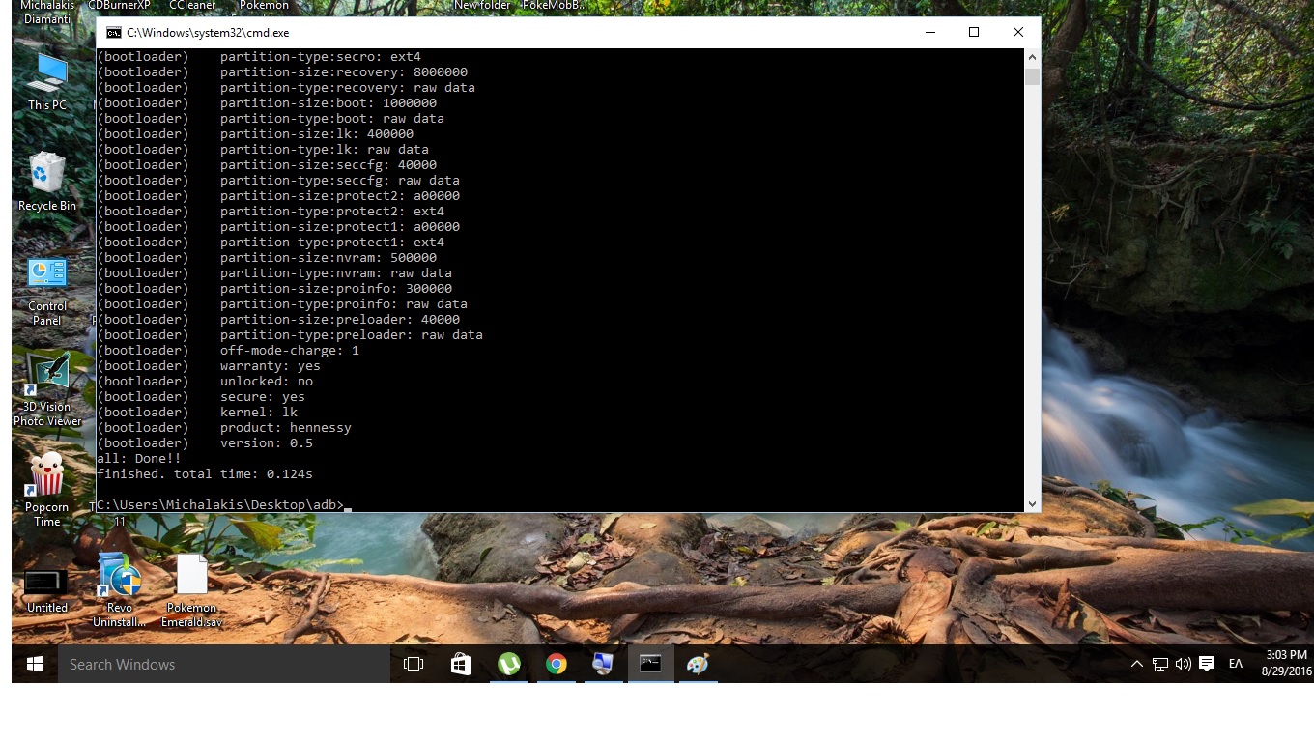Click the Search Windows box
Image resolution: width=1314 pixels, height=742 pixels.
[224, 664]
